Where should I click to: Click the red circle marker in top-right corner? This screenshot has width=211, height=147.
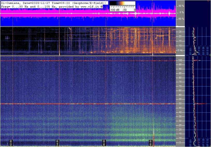[x=209, y=1]
